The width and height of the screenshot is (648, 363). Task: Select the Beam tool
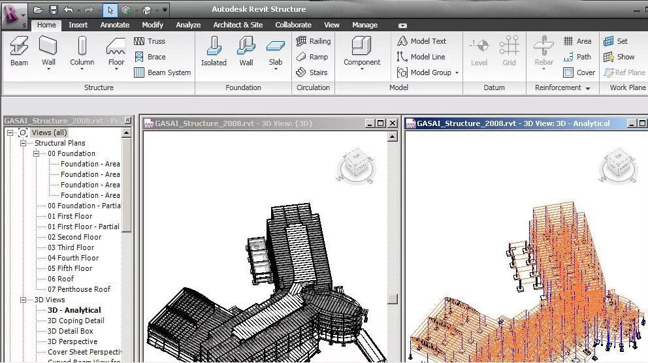[x=19, y=51]
